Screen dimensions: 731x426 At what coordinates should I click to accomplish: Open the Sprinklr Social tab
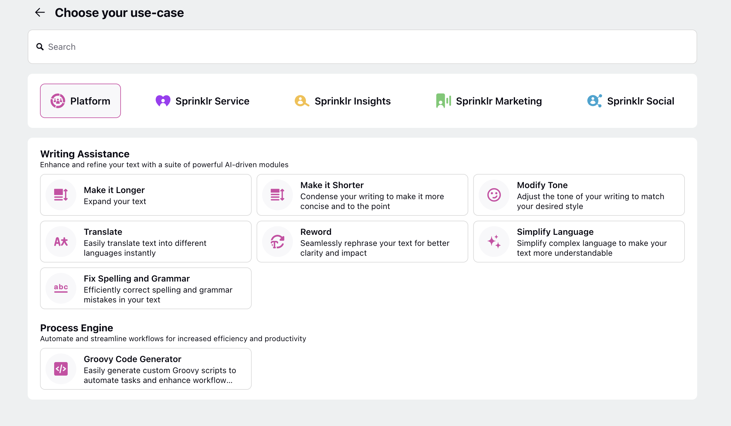point(631,101)
